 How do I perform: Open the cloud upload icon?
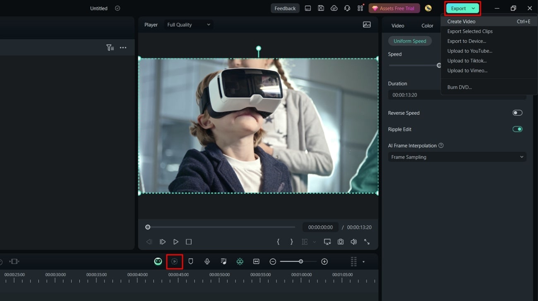point(334,8)
